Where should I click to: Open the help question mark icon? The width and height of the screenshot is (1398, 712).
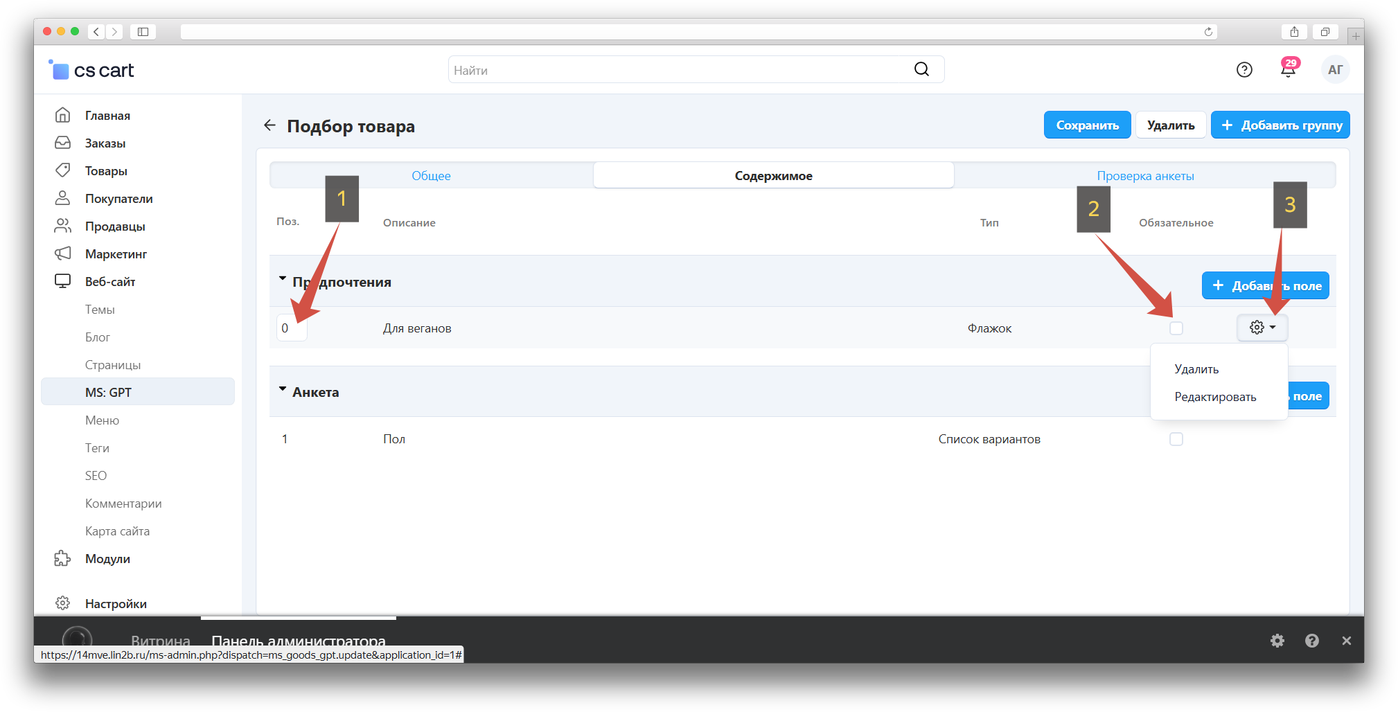pyautogui.click(x=1244, y=70)
